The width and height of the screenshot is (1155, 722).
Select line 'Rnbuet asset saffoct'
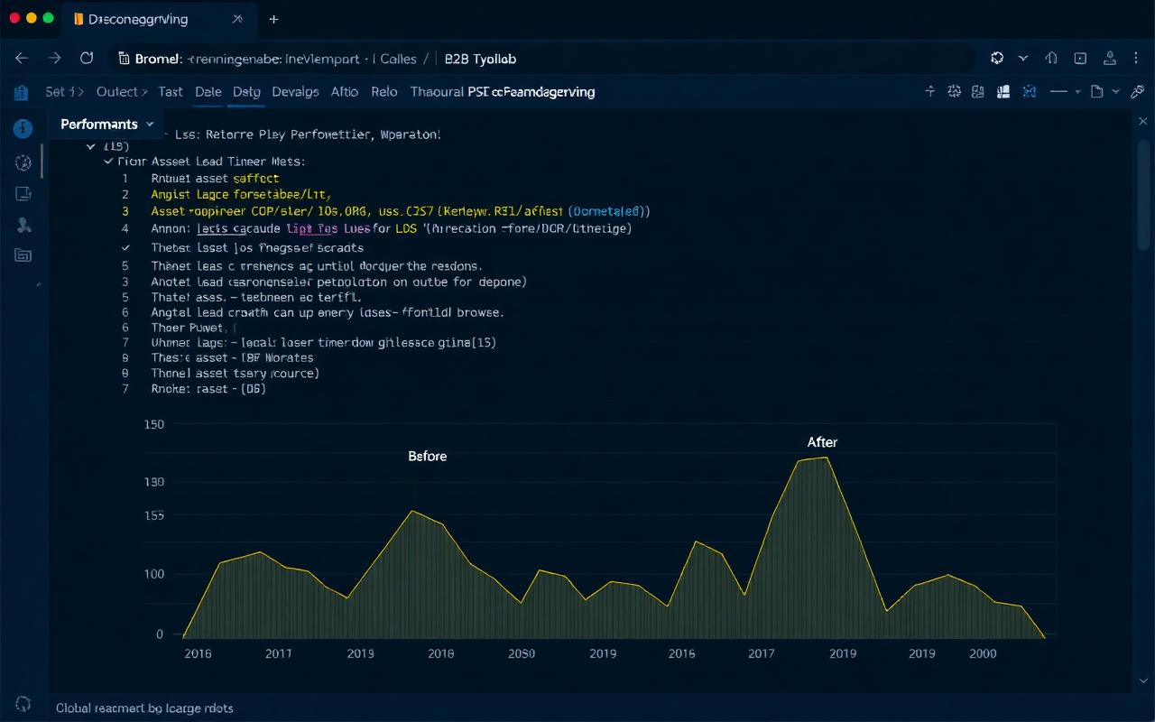(215, 179)
